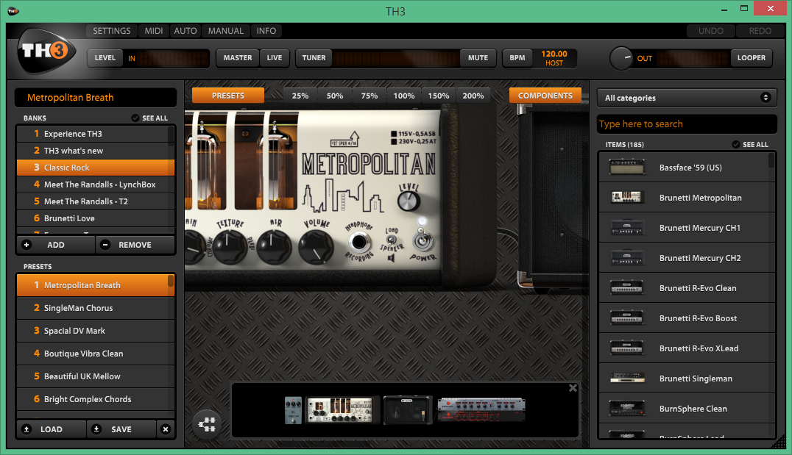Enable LIVE mode
792x455 pixels.
click(275, 58)
